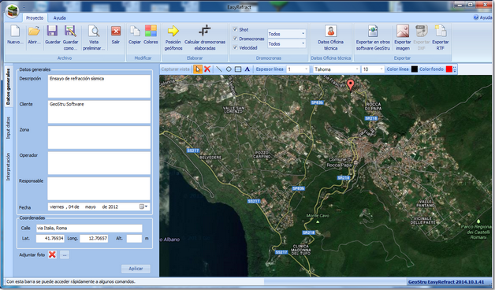Toggle the Velocidad checkbox
This screenshot has width=495, height=290.
click(235, 47)
